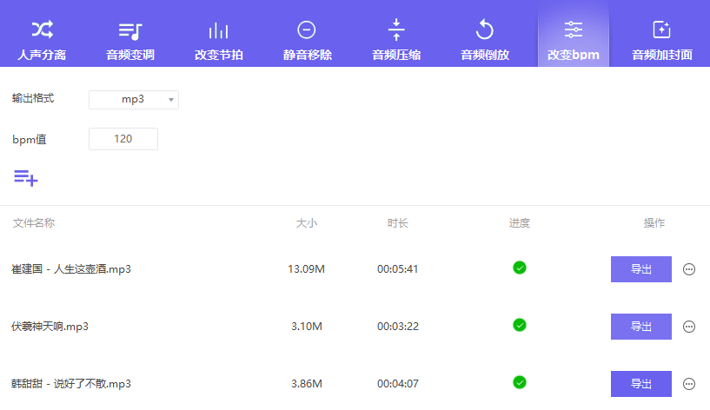
Task: Switch to the 改变bpm tab
Action: [573, 39]
